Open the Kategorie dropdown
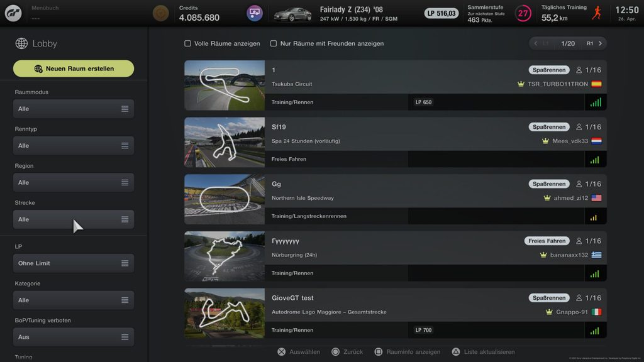Image resolution: width=644 pixels, height=362 pixels. pyautogui.click(x=74, y=300)
